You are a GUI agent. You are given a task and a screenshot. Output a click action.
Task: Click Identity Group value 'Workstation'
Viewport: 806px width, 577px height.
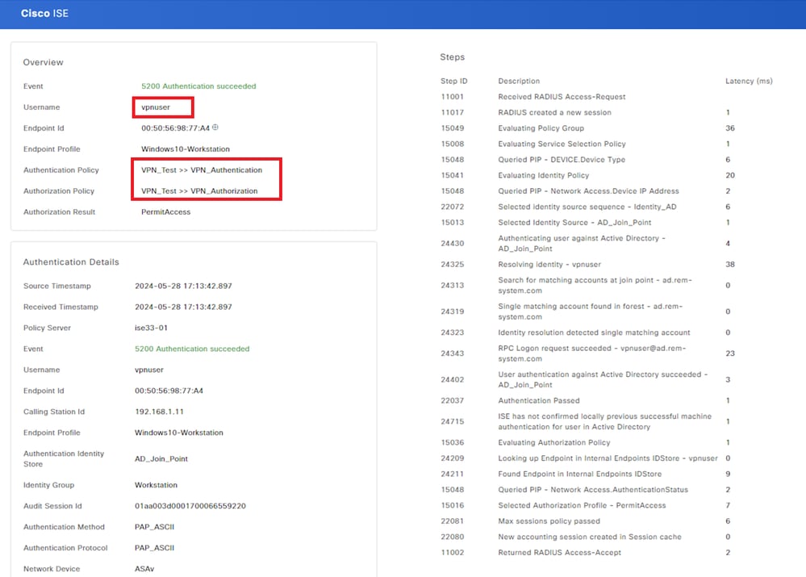[156, 485]
